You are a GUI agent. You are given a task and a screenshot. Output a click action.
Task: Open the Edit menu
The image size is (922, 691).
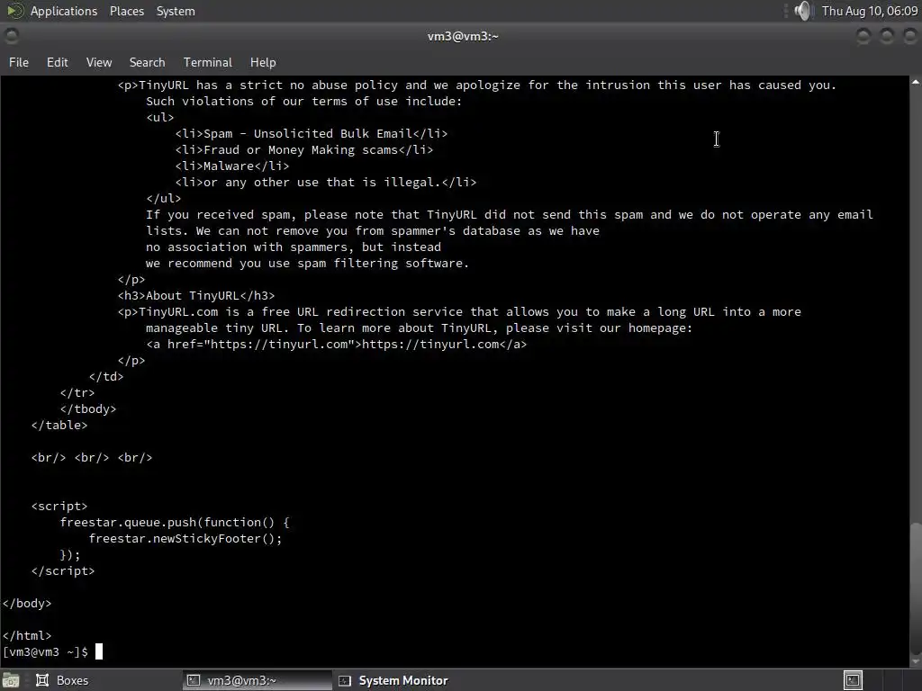[x=57, y=62]
